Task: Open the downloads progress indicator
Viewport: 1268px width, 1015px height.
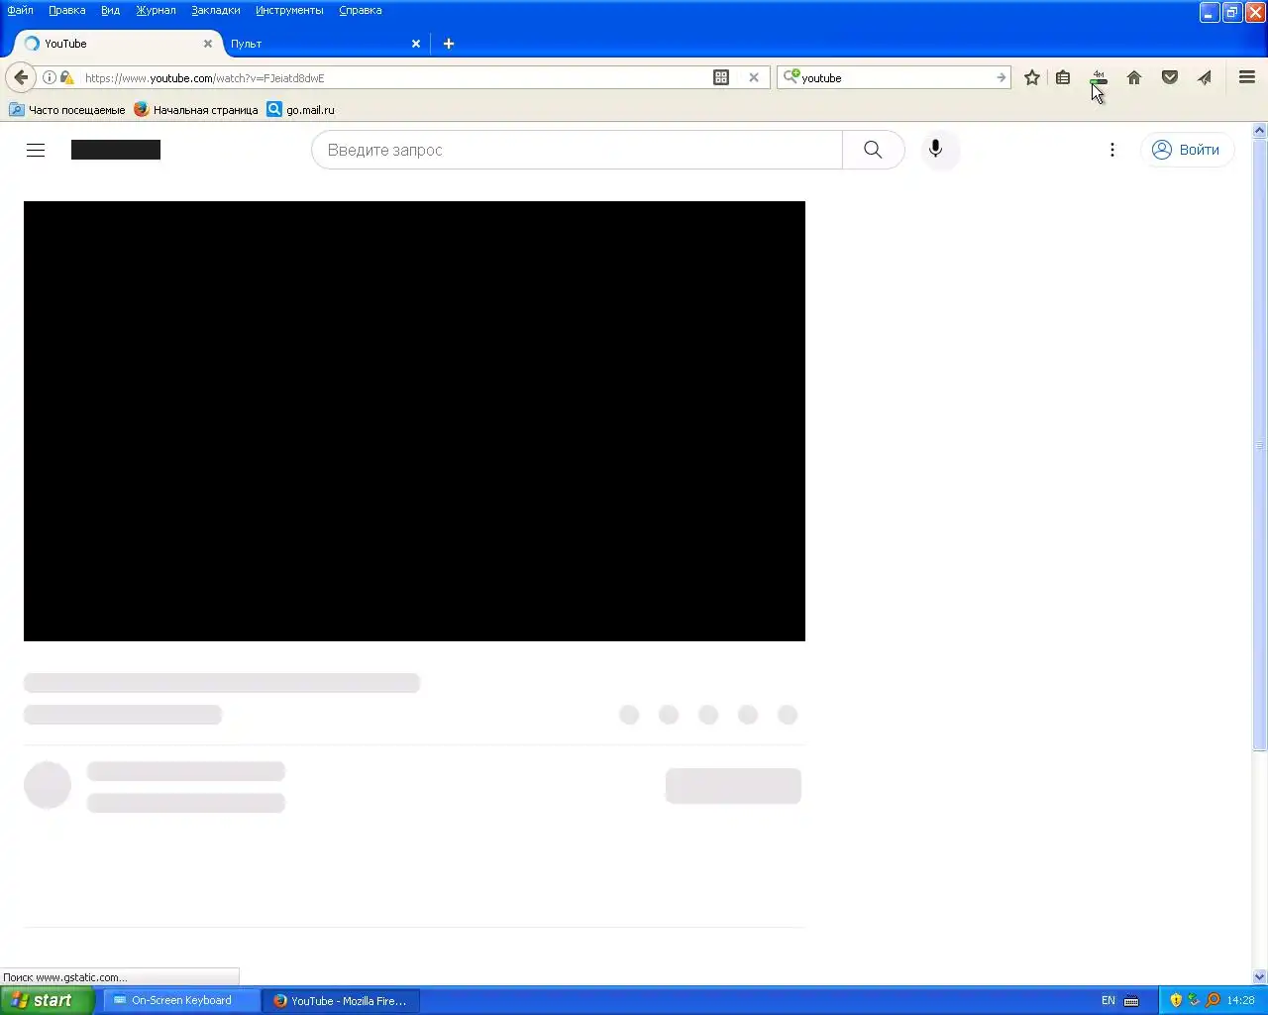Action: click(x=1099, y=77)
